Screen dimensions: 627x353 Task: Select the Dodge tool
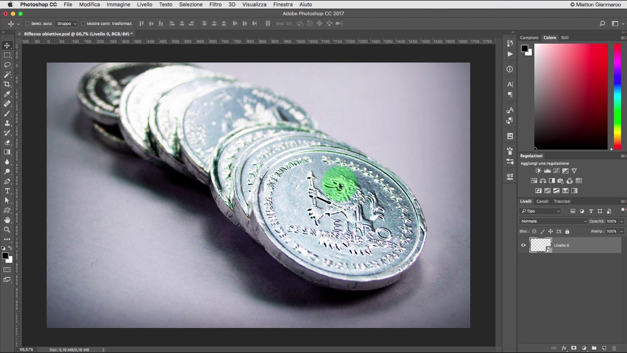click(7, 172)
